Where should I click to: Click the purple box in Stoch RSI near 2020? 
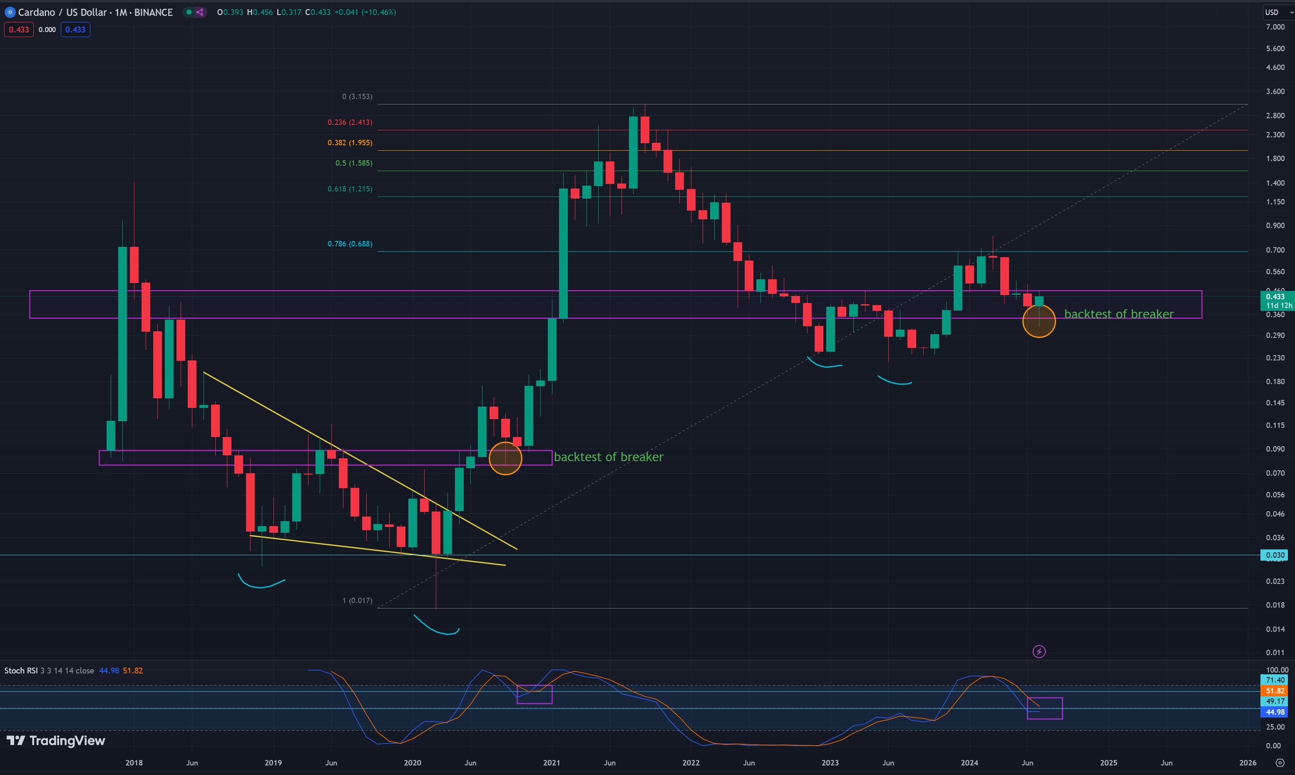[534, 695]
